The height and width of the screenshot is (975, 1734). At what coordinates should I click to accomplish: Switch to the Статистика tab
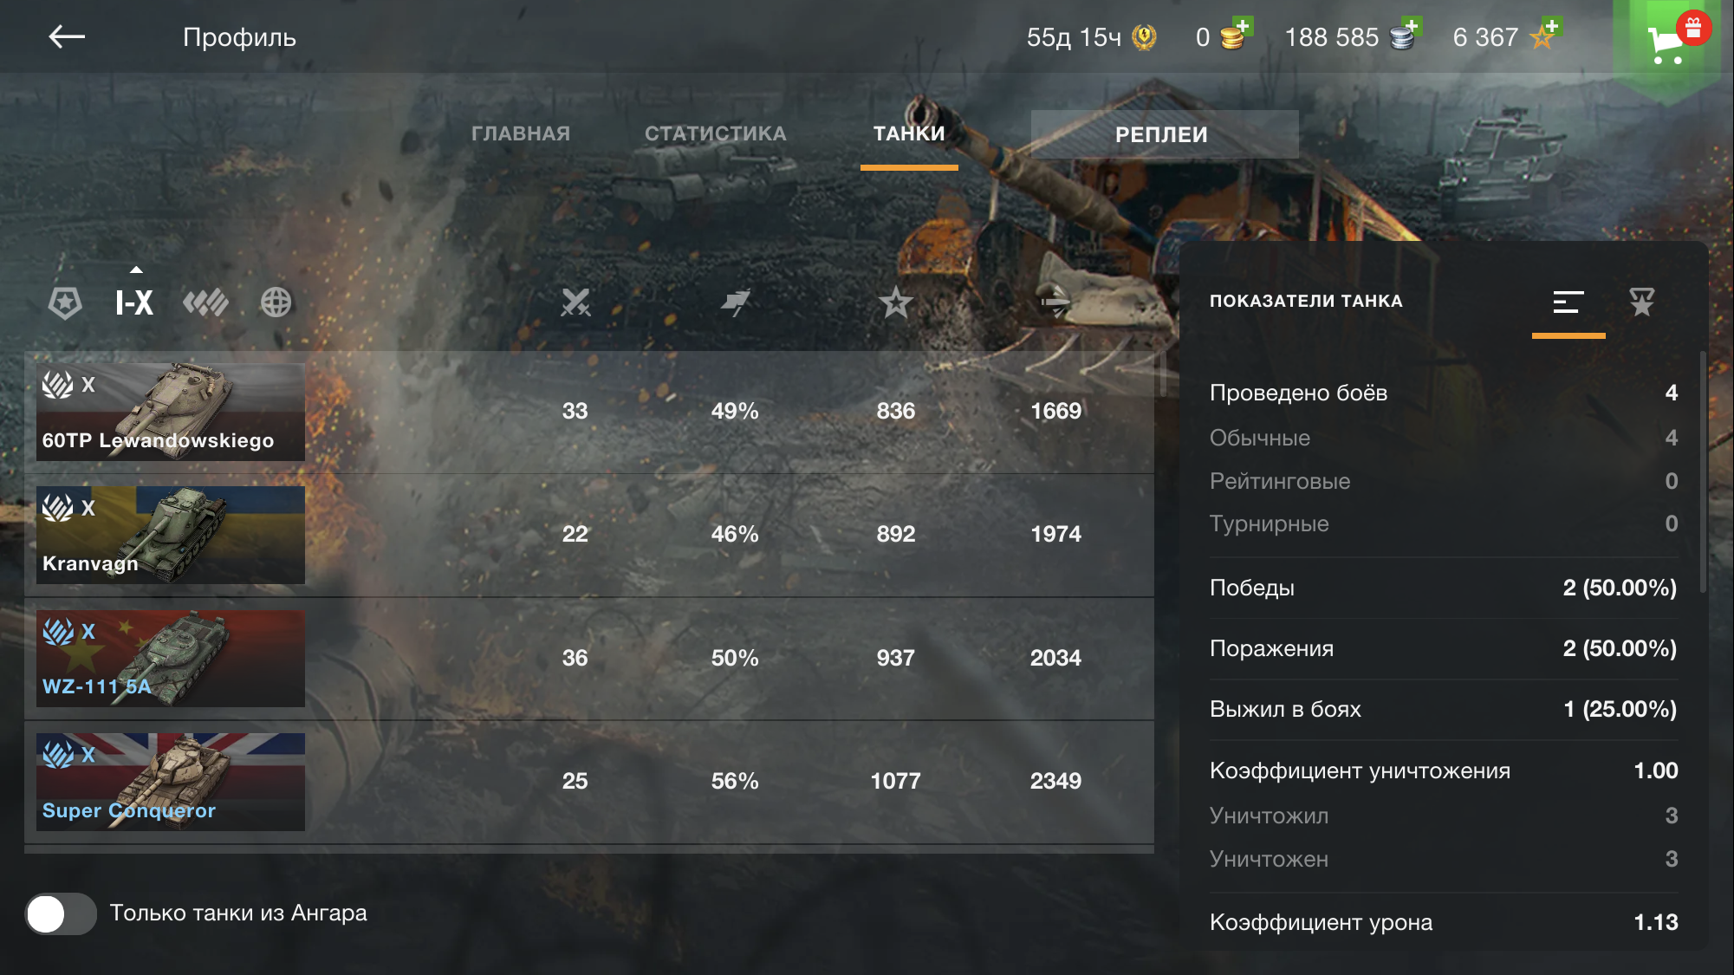[715, 133]
